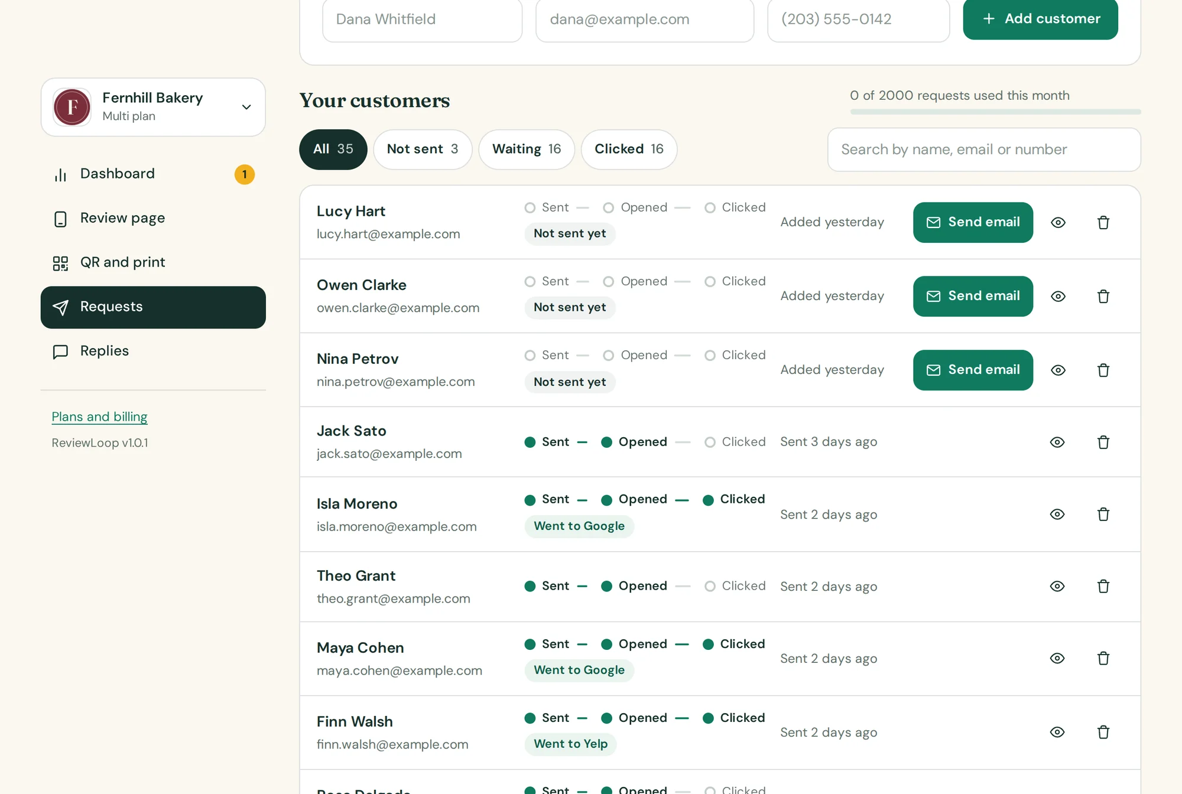Delete Lucy Hart using trash icon
Screen dimensions: 1182x794
pyautogui.click(x=1103, y=223)
